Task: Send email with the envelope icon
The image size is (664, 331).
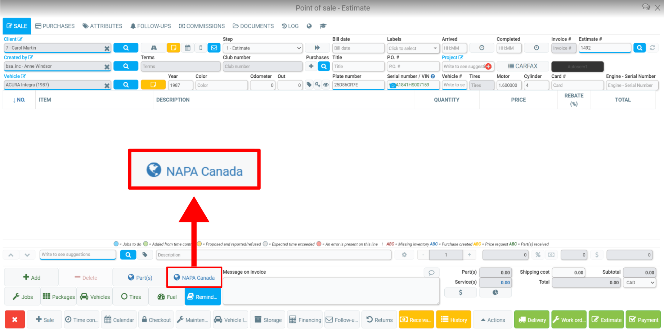Action: pos(214,48)
